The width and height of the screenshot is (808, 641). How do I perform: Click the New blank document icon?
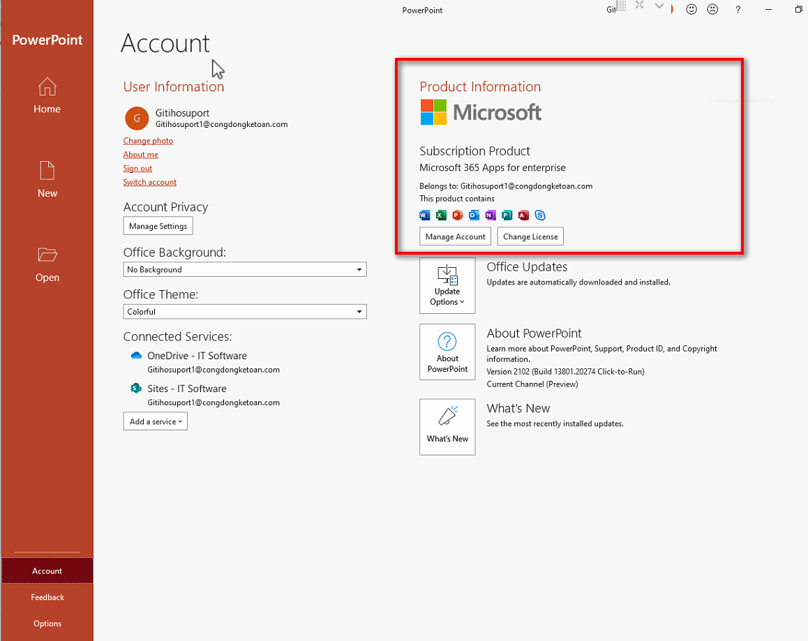pyautogui.click(x=47, y=171)
